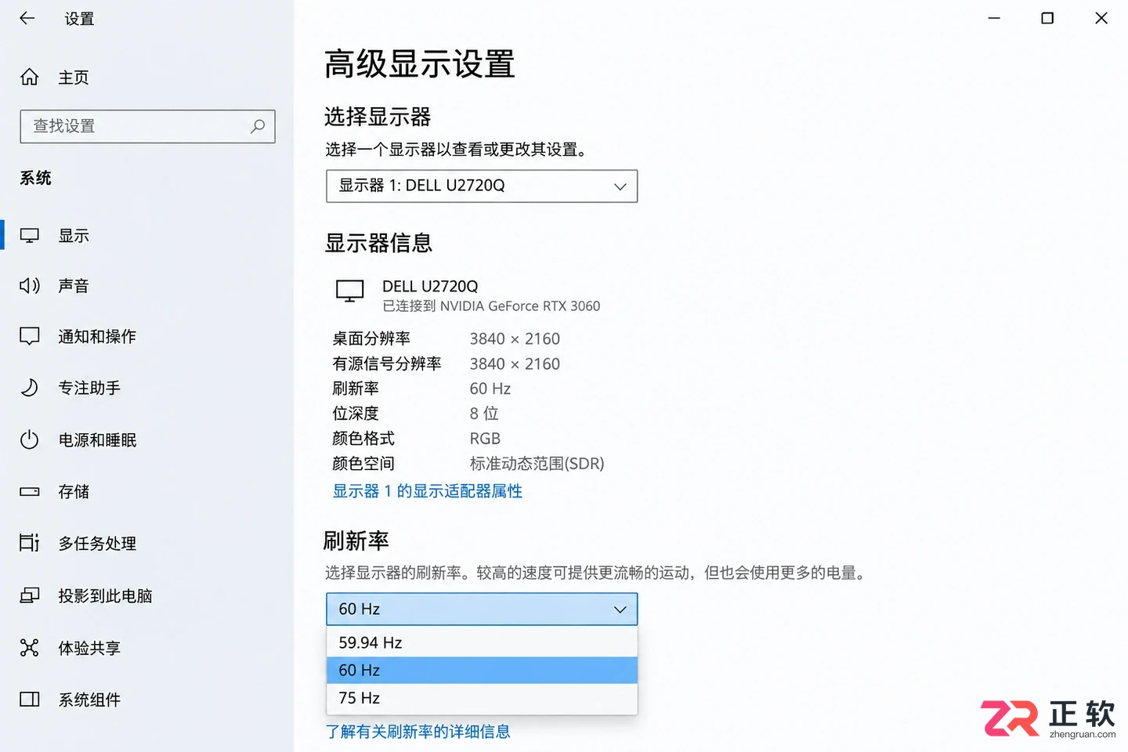Click the monitor icon beside DELL U2720Q
This screenshot has width=1128, height=752.
click(x=350, y=291)
